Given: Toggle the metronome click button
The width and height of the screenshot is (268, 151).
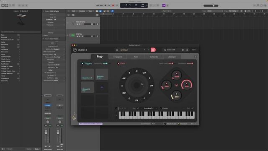Looking at the screenshot, I should (167, 5).
